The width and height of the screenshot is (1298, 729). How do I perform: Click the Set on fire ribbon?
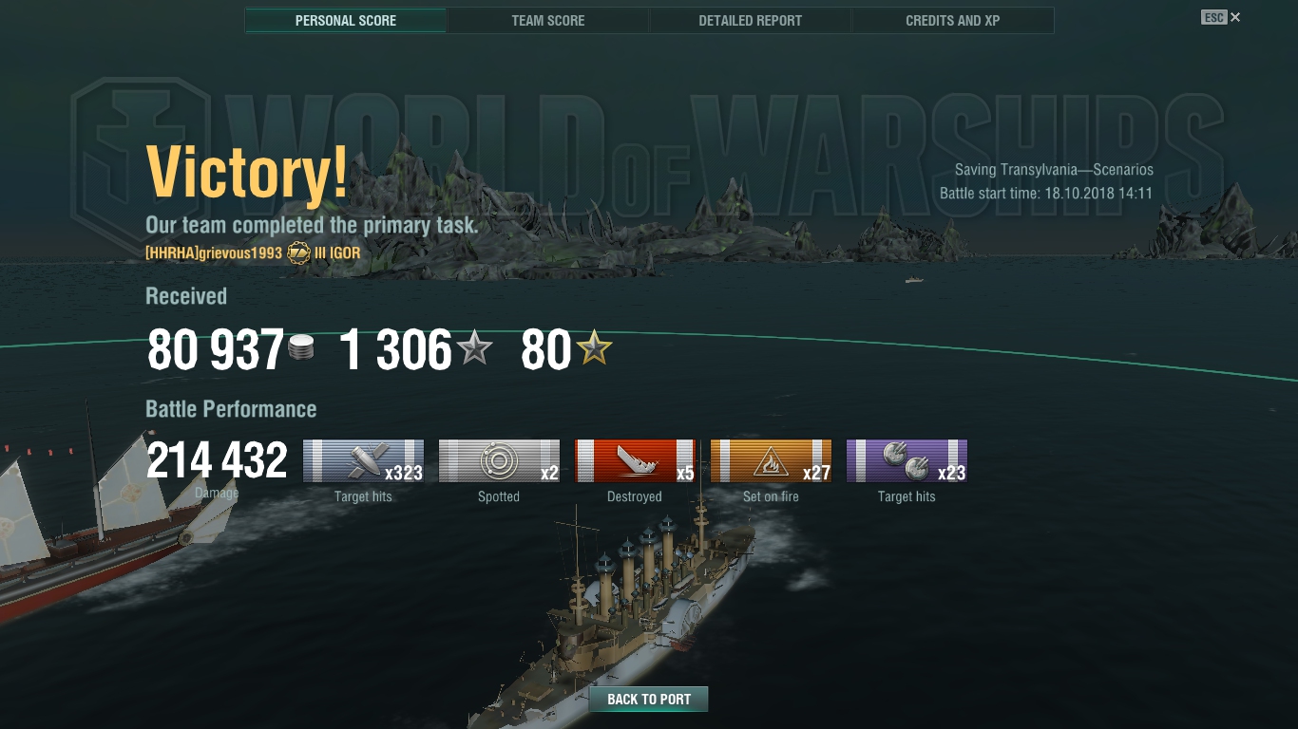(771, 461)
